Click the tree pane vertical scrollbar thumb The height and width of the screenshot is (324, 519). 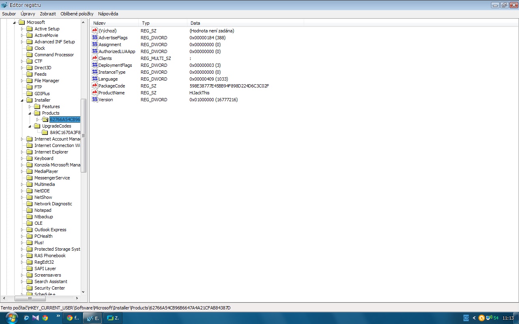(x=84, y=136)
